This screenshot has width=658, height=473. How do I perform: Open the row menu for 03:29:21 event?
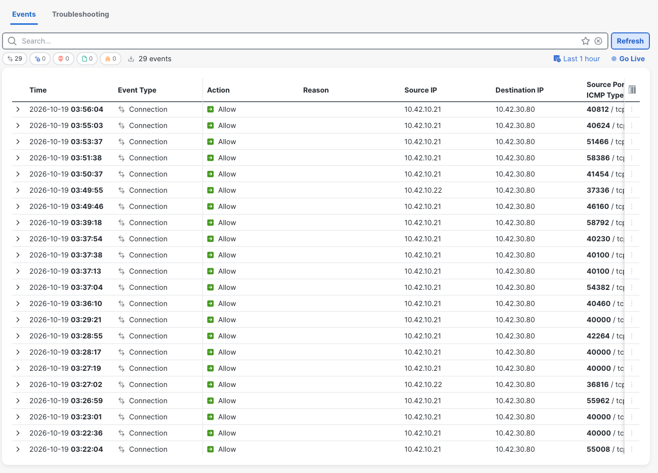[632, 320]
